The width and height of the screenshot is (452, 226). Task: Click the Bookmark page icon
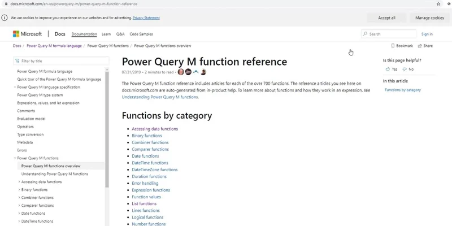click(393, 46)
